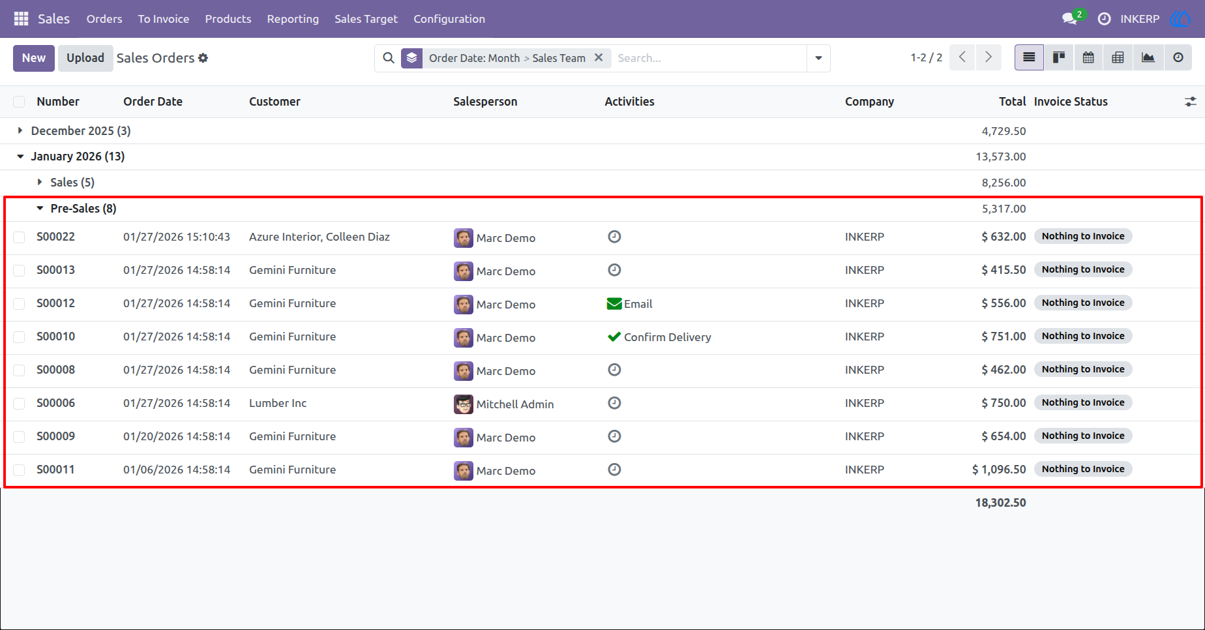This screenshot has width=1205, height=630.
Task: Switch to pivot table view
Action: (1118, 57)
